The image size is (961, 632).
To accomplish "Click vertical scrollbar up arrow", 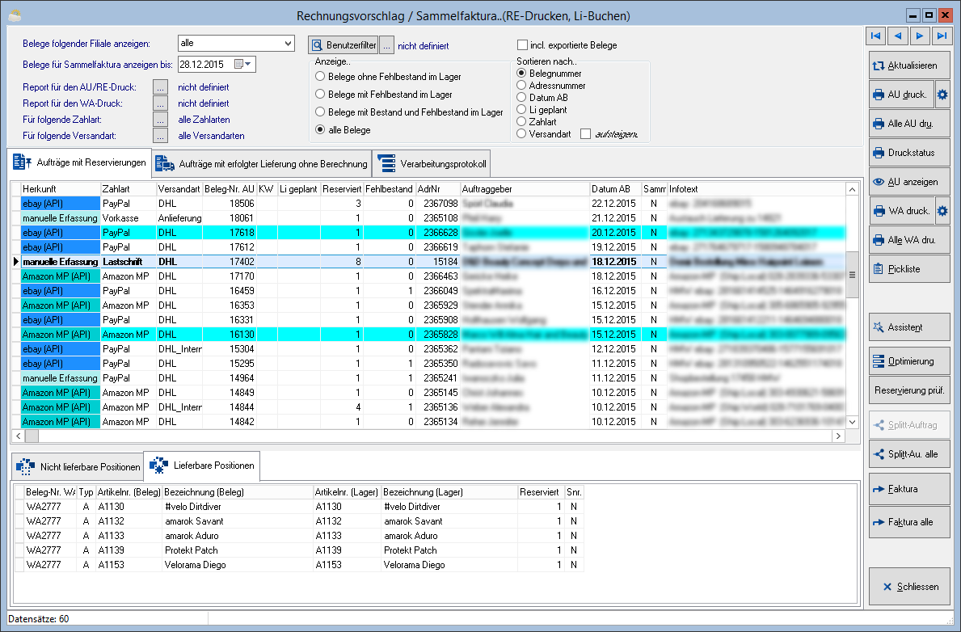I will 852,189.
